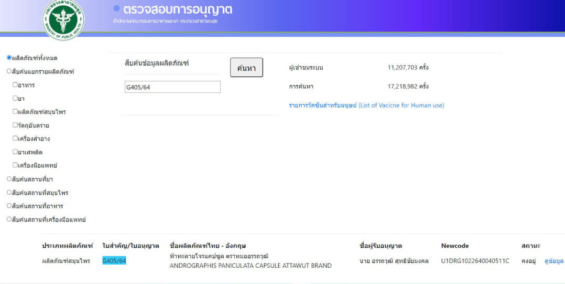Choose the สืบค้นสถานที่ยา radio button

tap(9, 179)
